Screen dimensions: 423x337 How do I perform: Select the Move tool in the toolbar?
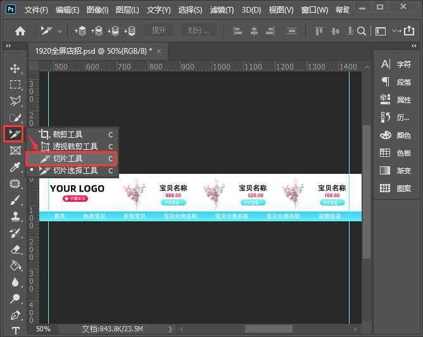tap(15, 68)
